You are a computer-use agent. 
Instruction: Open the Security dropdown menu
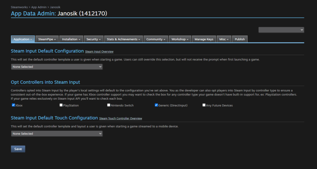coord(94,39)
